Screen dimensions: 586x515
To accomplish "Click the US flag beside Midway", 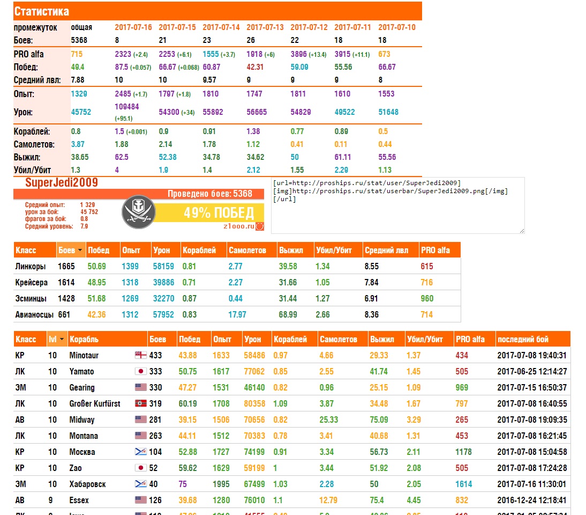I will point(141,420).
